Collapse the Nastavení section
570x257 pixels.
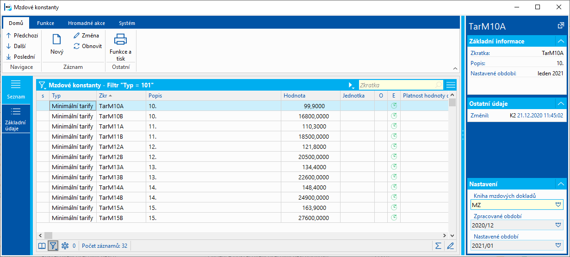pos(560,184)
